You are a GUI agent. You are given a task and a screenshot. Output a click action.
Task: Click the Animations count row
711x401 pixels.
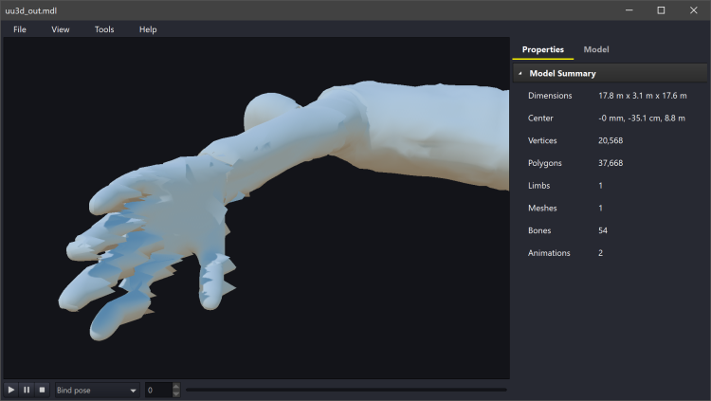(607, 253)
